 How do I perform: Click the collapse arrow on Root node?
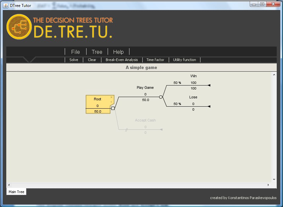[x=111, y=102]
